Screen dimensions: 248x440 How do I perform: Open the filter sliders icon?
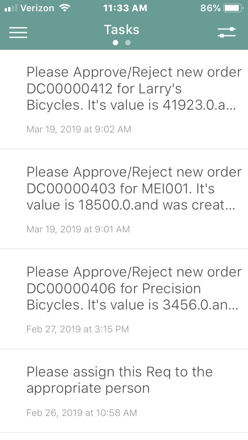coord(227,32)
